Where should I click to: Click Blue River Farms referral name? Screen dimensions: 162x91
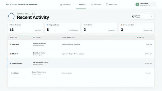[x=39, y=53]
